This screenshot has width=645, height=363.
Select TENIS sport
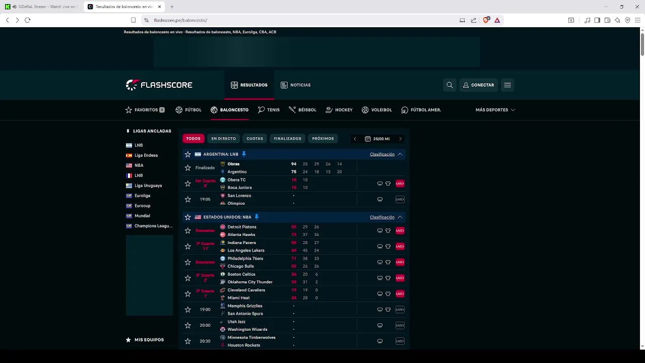tap(269, 110)
